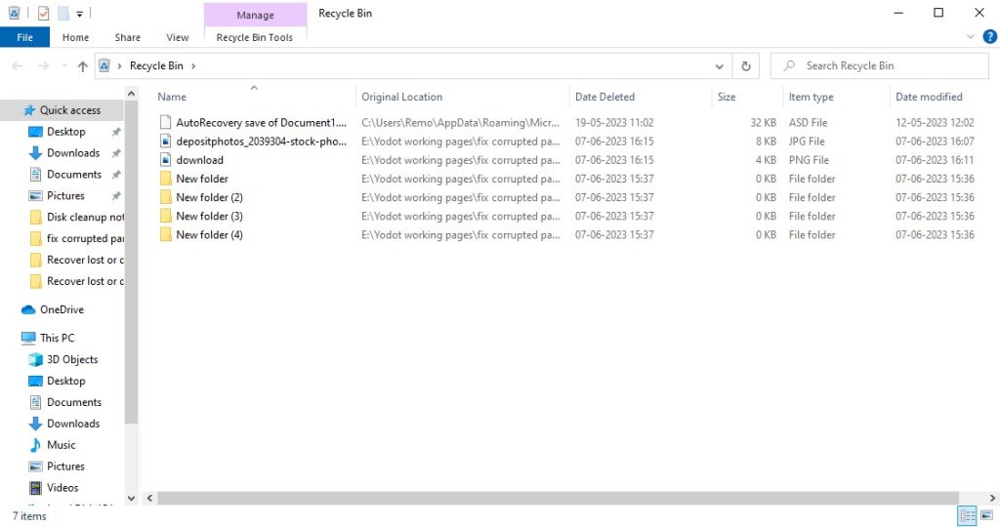1000x527 pixels.
Task: Click the New folder quick access toolbar icon
Action: click(x=63, y=13)
